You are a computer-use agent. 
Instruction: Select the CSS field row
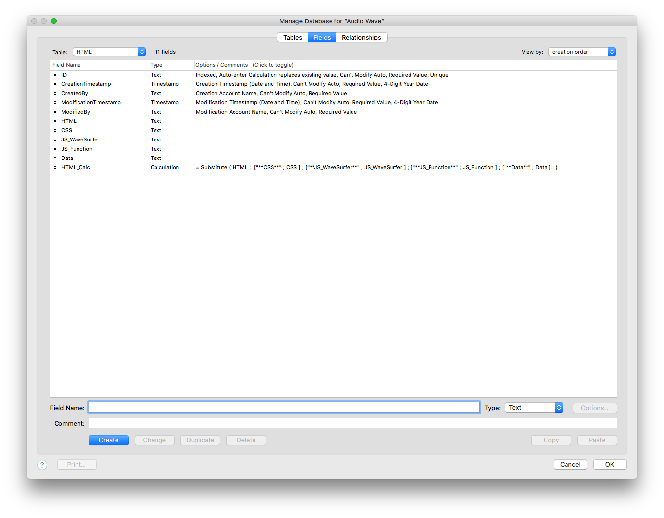click(x=333, y=130)
